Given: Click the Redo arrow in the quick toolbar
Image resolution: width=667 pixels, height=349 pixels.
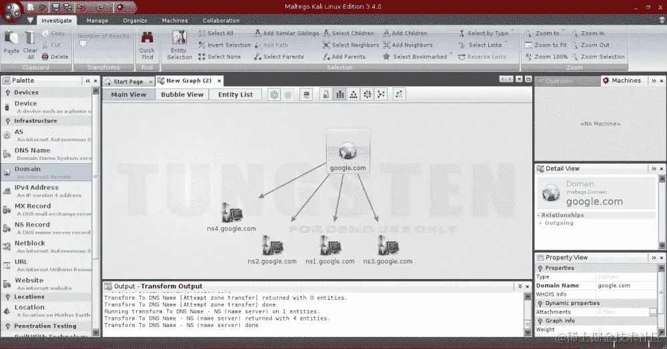Looking at the screenshot, I should point(99,7).
